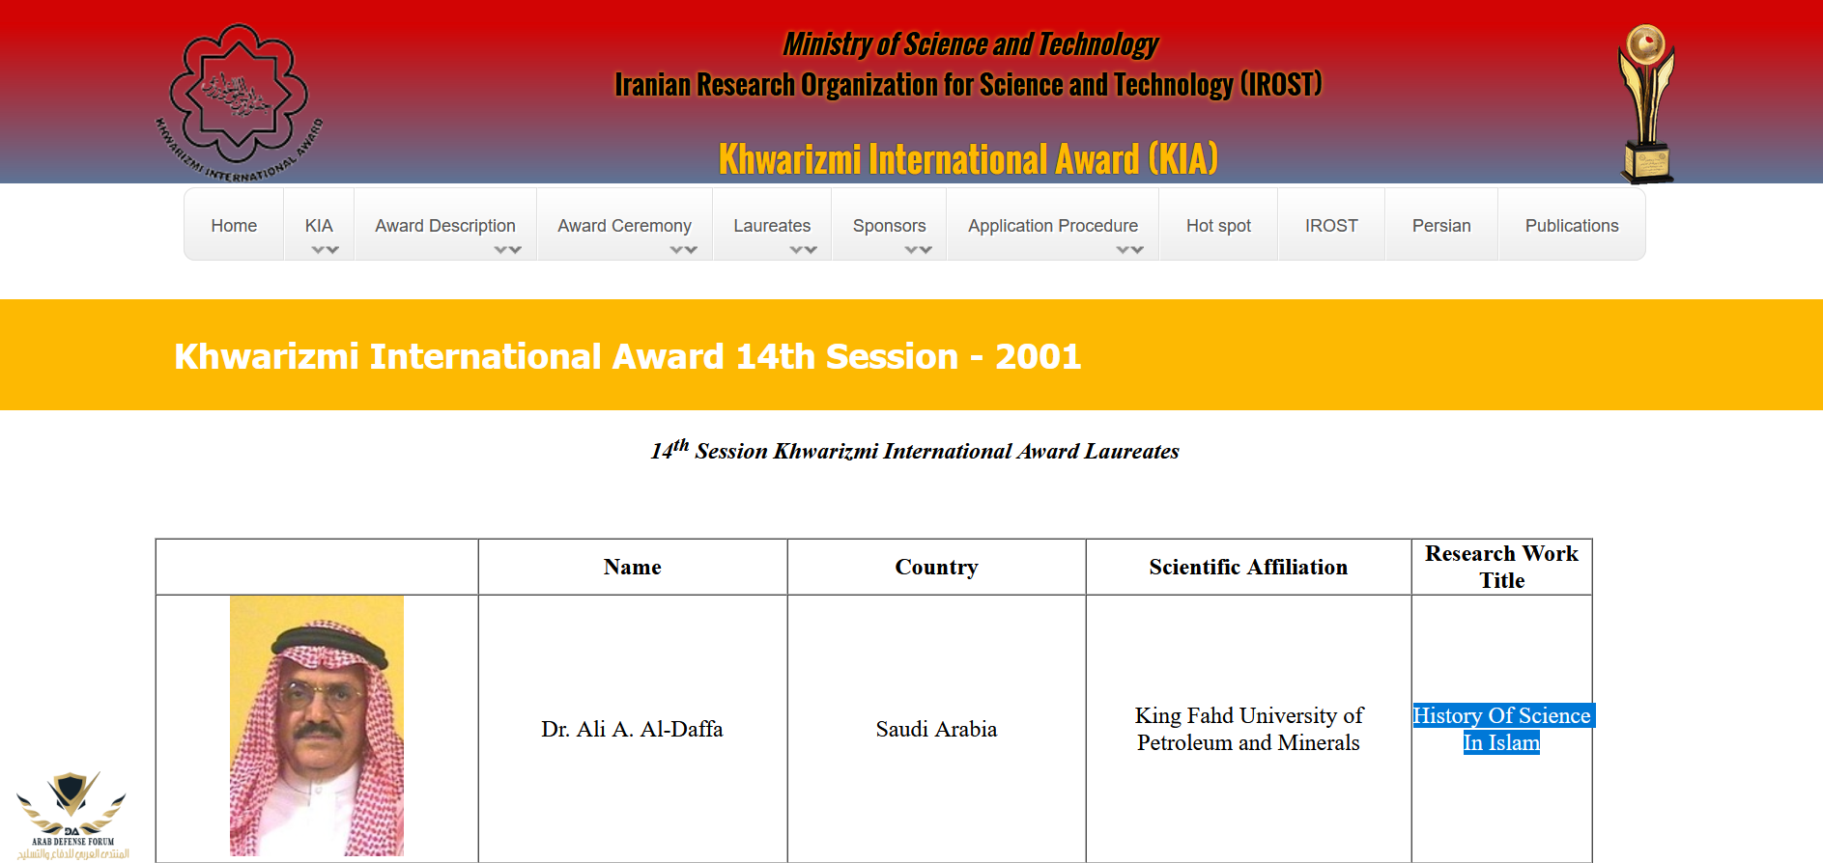1823x863 pixels.
Task: Click the Khwarizmi International Award (KIA) header title
Action: point(968,159)
